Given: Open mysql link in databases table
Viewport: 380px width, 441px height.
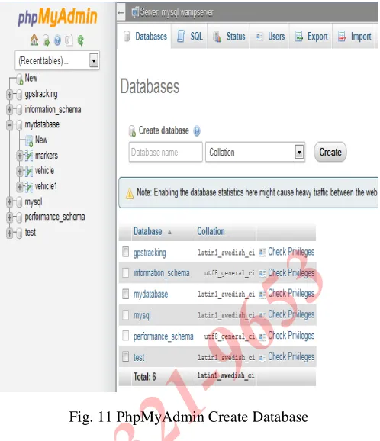Looking at the screenshot, I should point(142,315).
